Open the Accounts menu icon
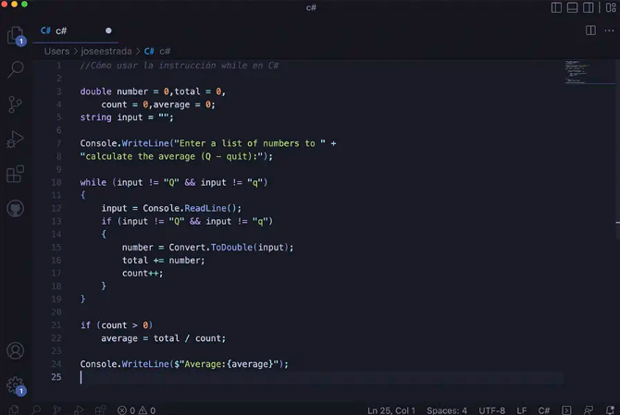This screenshot has width=620, height=415. 16,350
